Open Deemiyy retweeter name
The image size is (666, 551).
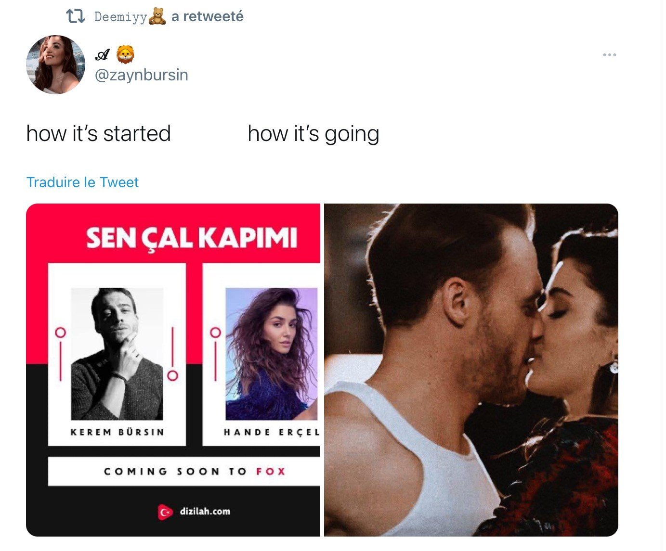click(x=120, y=17)
